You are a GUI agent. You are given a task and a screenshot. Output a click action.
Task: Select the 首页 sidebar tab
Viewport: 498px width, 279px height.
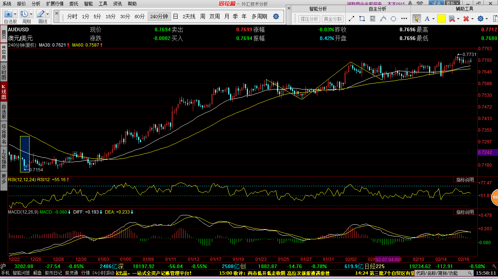point(4,35)
